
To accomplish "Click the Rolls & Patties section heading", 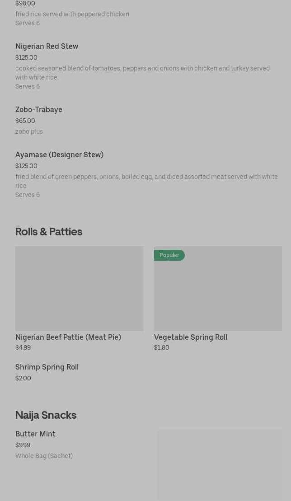I will coord(49,231).
